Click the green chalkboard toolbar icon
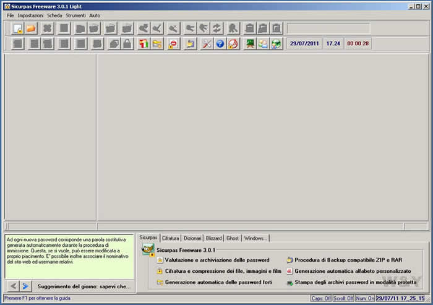The width and height of the screenshot is (433, 305). pos(249,44)
